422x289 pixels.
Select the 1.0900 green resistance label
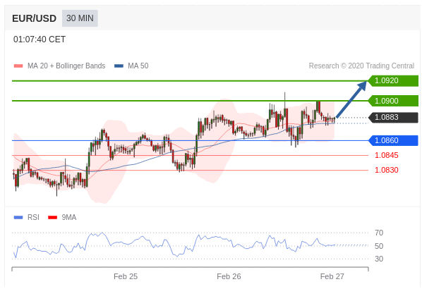(x=393, y=101)
